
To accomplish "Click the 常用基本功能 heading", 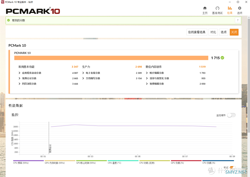I will pyautogui.click(x=26, y=67).
